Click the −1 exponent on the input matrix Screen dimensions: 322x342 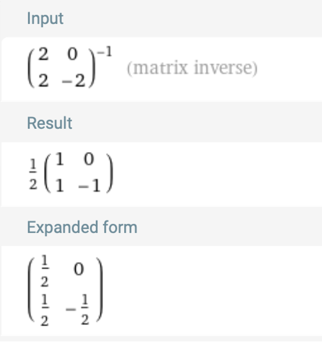pyautogui.click(x=104, y=53)
